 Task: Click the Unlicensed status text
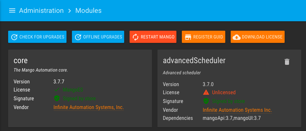(224, 92)
